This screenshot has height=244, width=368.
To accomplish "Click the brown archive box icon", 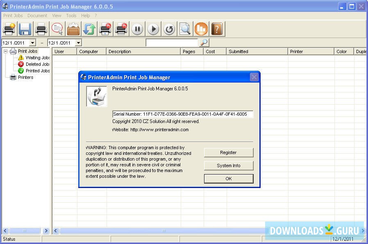I will click(x=73, y=29).
